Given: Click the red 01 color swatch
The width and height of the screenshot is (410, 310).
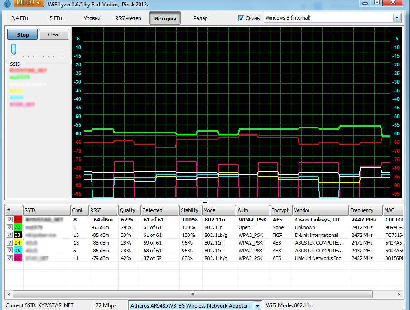Looking at the screenshot, I should (x=18, y=220).
